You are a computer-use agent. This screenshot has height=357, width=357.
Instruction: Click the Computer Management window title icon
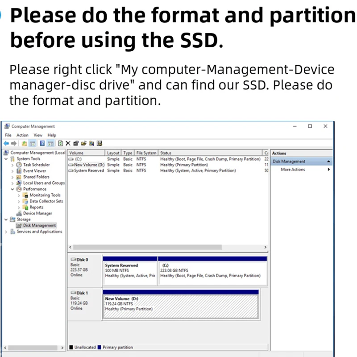pyautogui.click(x=7, y=126)
